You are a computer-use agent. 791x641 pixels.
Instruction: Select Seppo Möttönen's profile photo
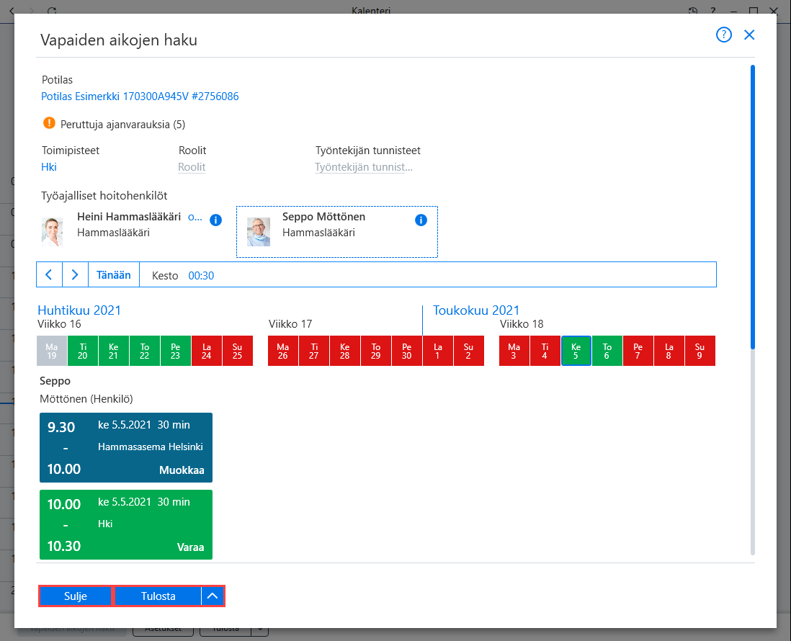pos(259,232)
